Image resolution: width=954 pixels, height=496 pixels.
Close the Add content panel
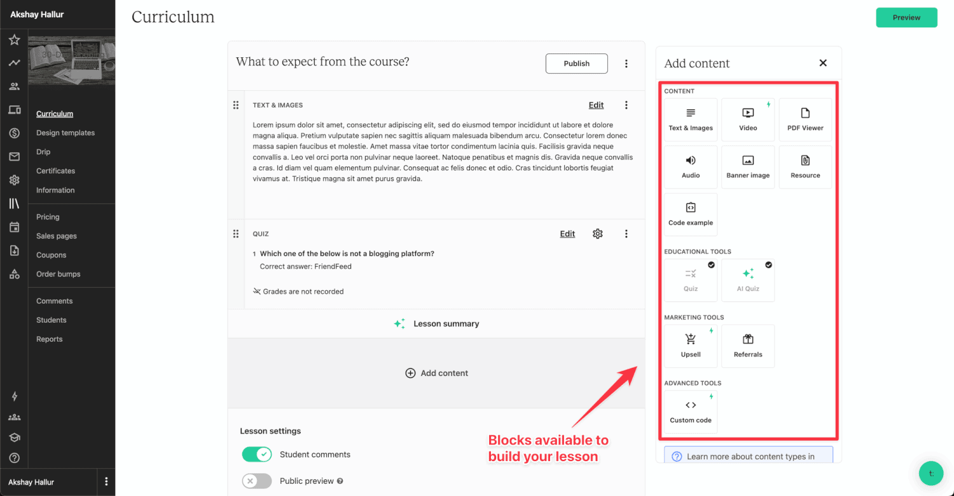[x=823, y=63]
